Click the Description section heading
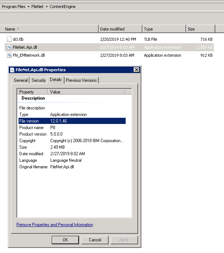The height and width of the screenshot is (253, 224). [33, 98]
